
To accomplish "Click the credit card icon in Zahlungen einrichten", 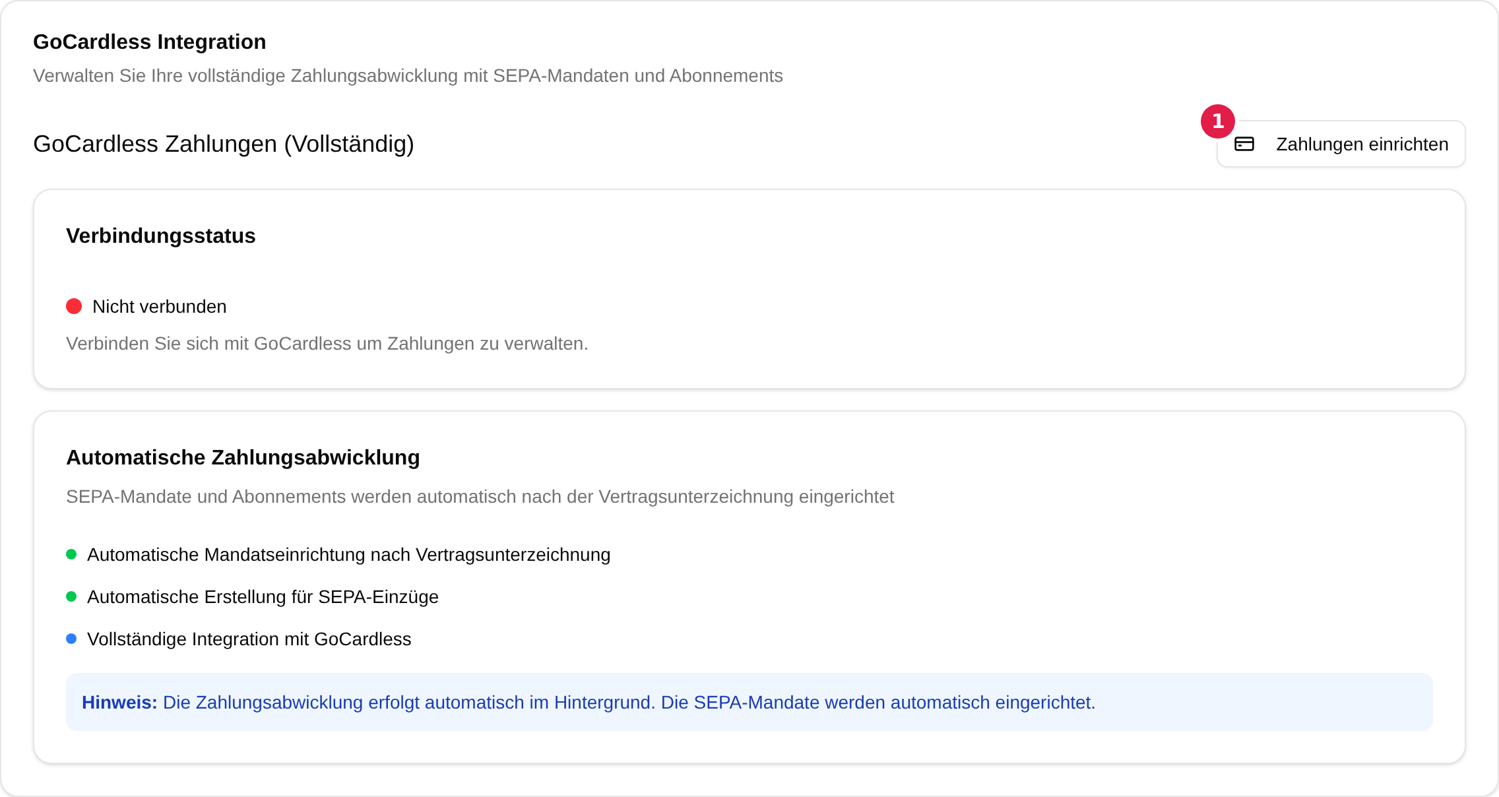I will (x=1244, y=144).
